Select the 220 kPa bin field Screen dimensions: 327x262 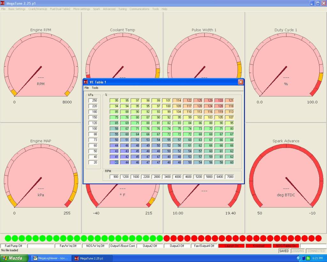coord(93,106)
